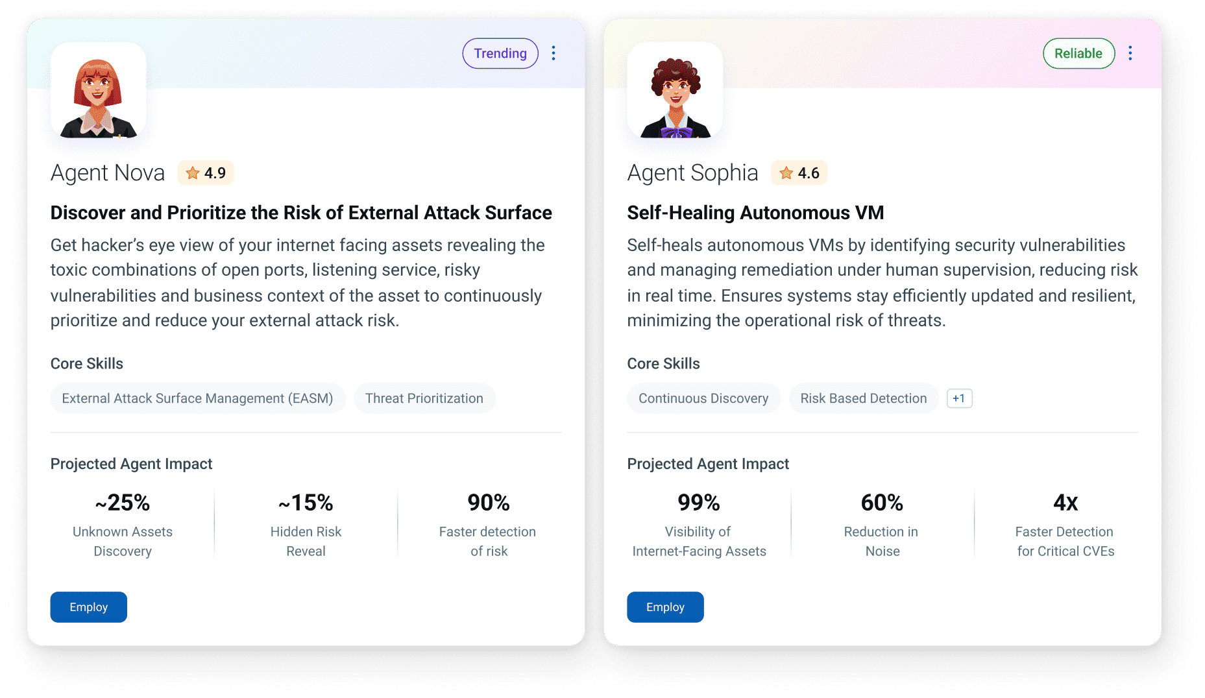
Task: Click Agent Nova's avatar image
Action: click(x=98, y=90)
